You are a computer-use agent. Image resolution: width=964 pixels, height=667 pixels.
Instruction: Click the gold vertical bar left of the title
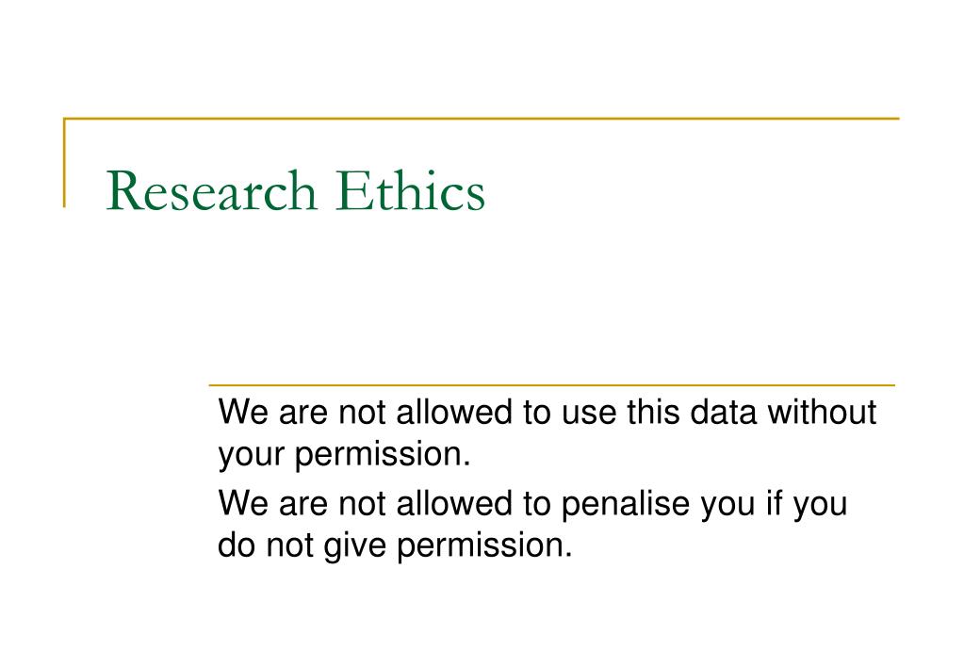65,162
